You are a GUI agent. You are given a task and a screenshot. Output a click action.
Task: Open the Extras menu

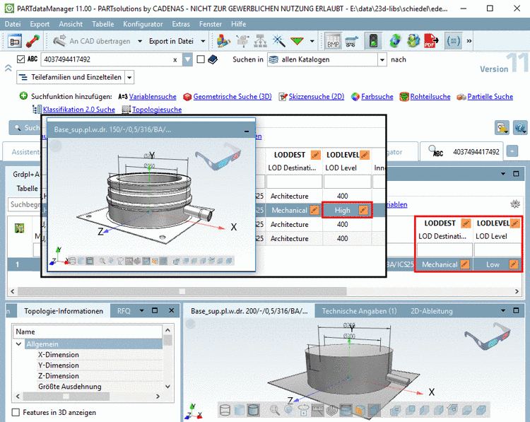click(x=181, y=24)
